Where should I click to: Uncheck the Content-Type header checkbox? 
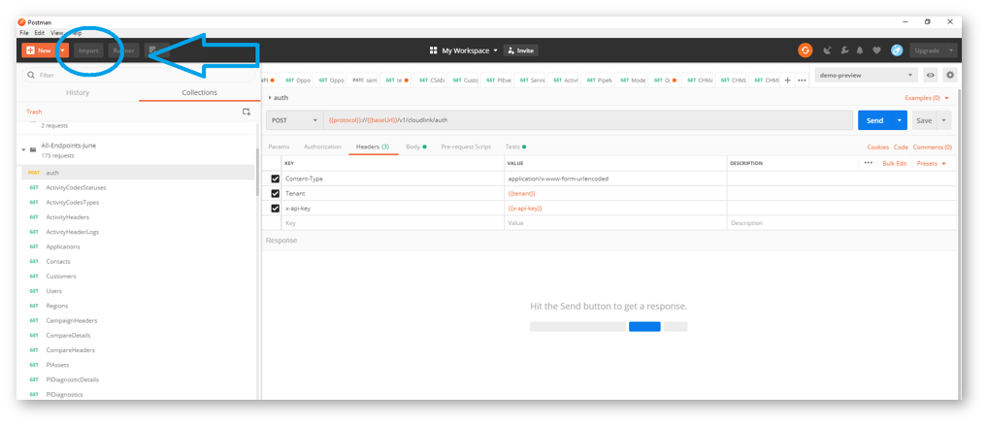[x=275, y=179]
